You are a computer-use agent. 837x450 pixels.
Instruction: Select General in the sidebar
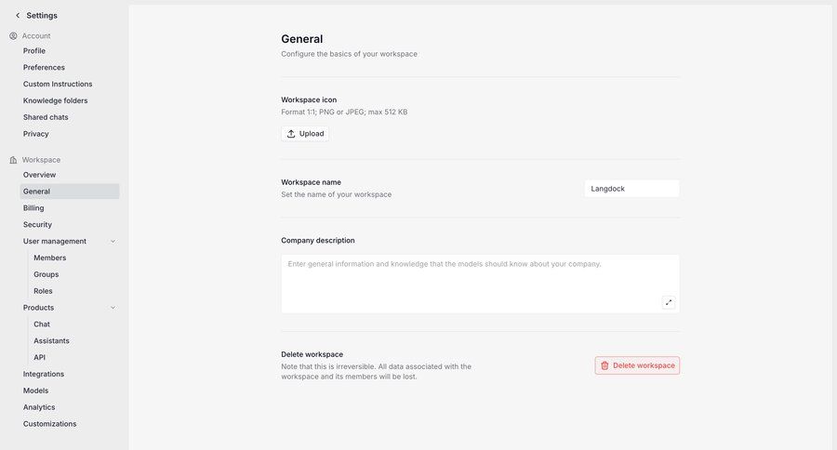click(x=70, y=192)
